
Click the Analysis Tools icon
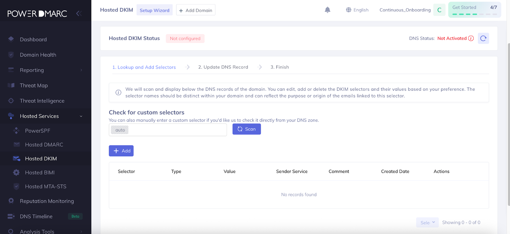11,231
